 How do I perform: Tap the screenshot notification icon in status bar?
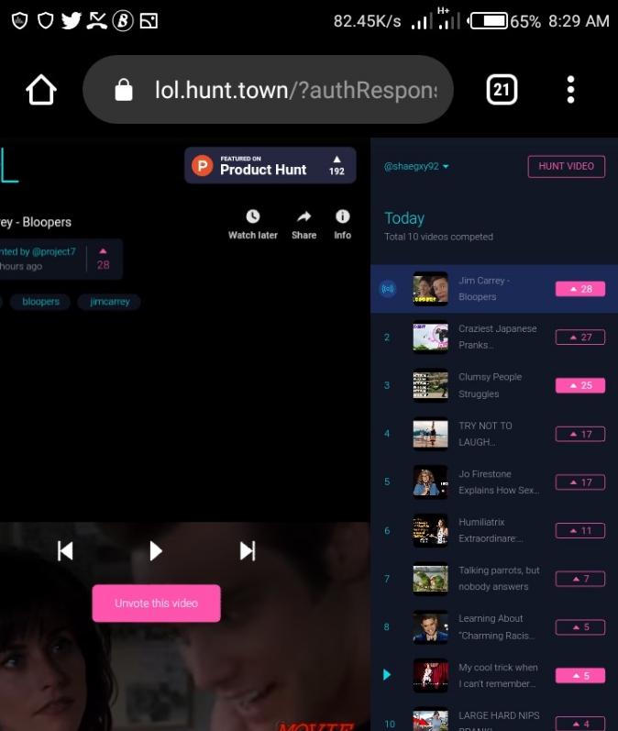pyautogui.click(x=149, y=21)
